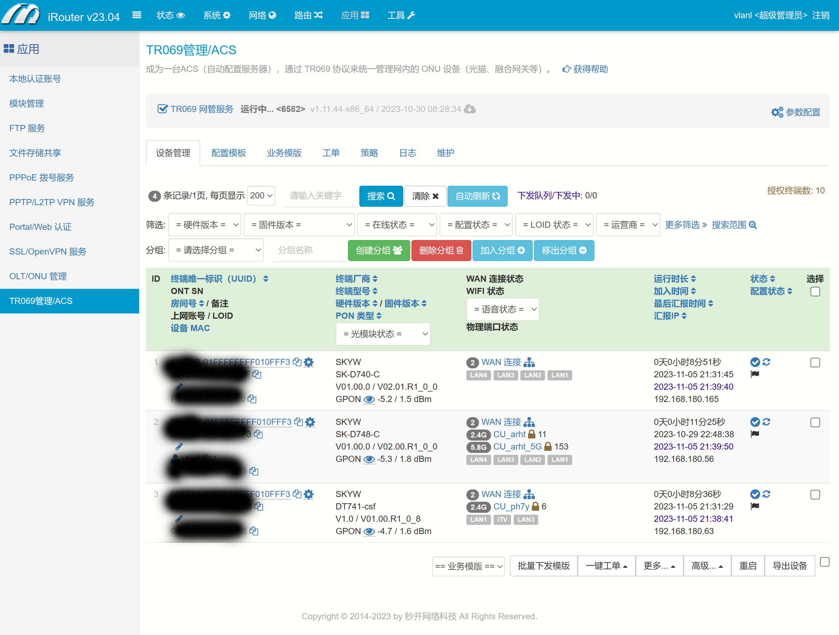This screenshot has height=635, width=839.
Task: Click 导出设备 button
Action: 790,566
